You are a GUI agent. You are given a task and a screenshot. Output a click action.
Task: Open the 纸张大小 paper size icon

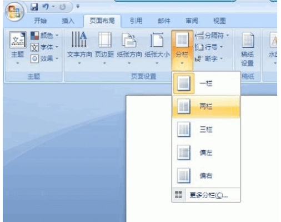pyautogui.click(x=157, y=48)
